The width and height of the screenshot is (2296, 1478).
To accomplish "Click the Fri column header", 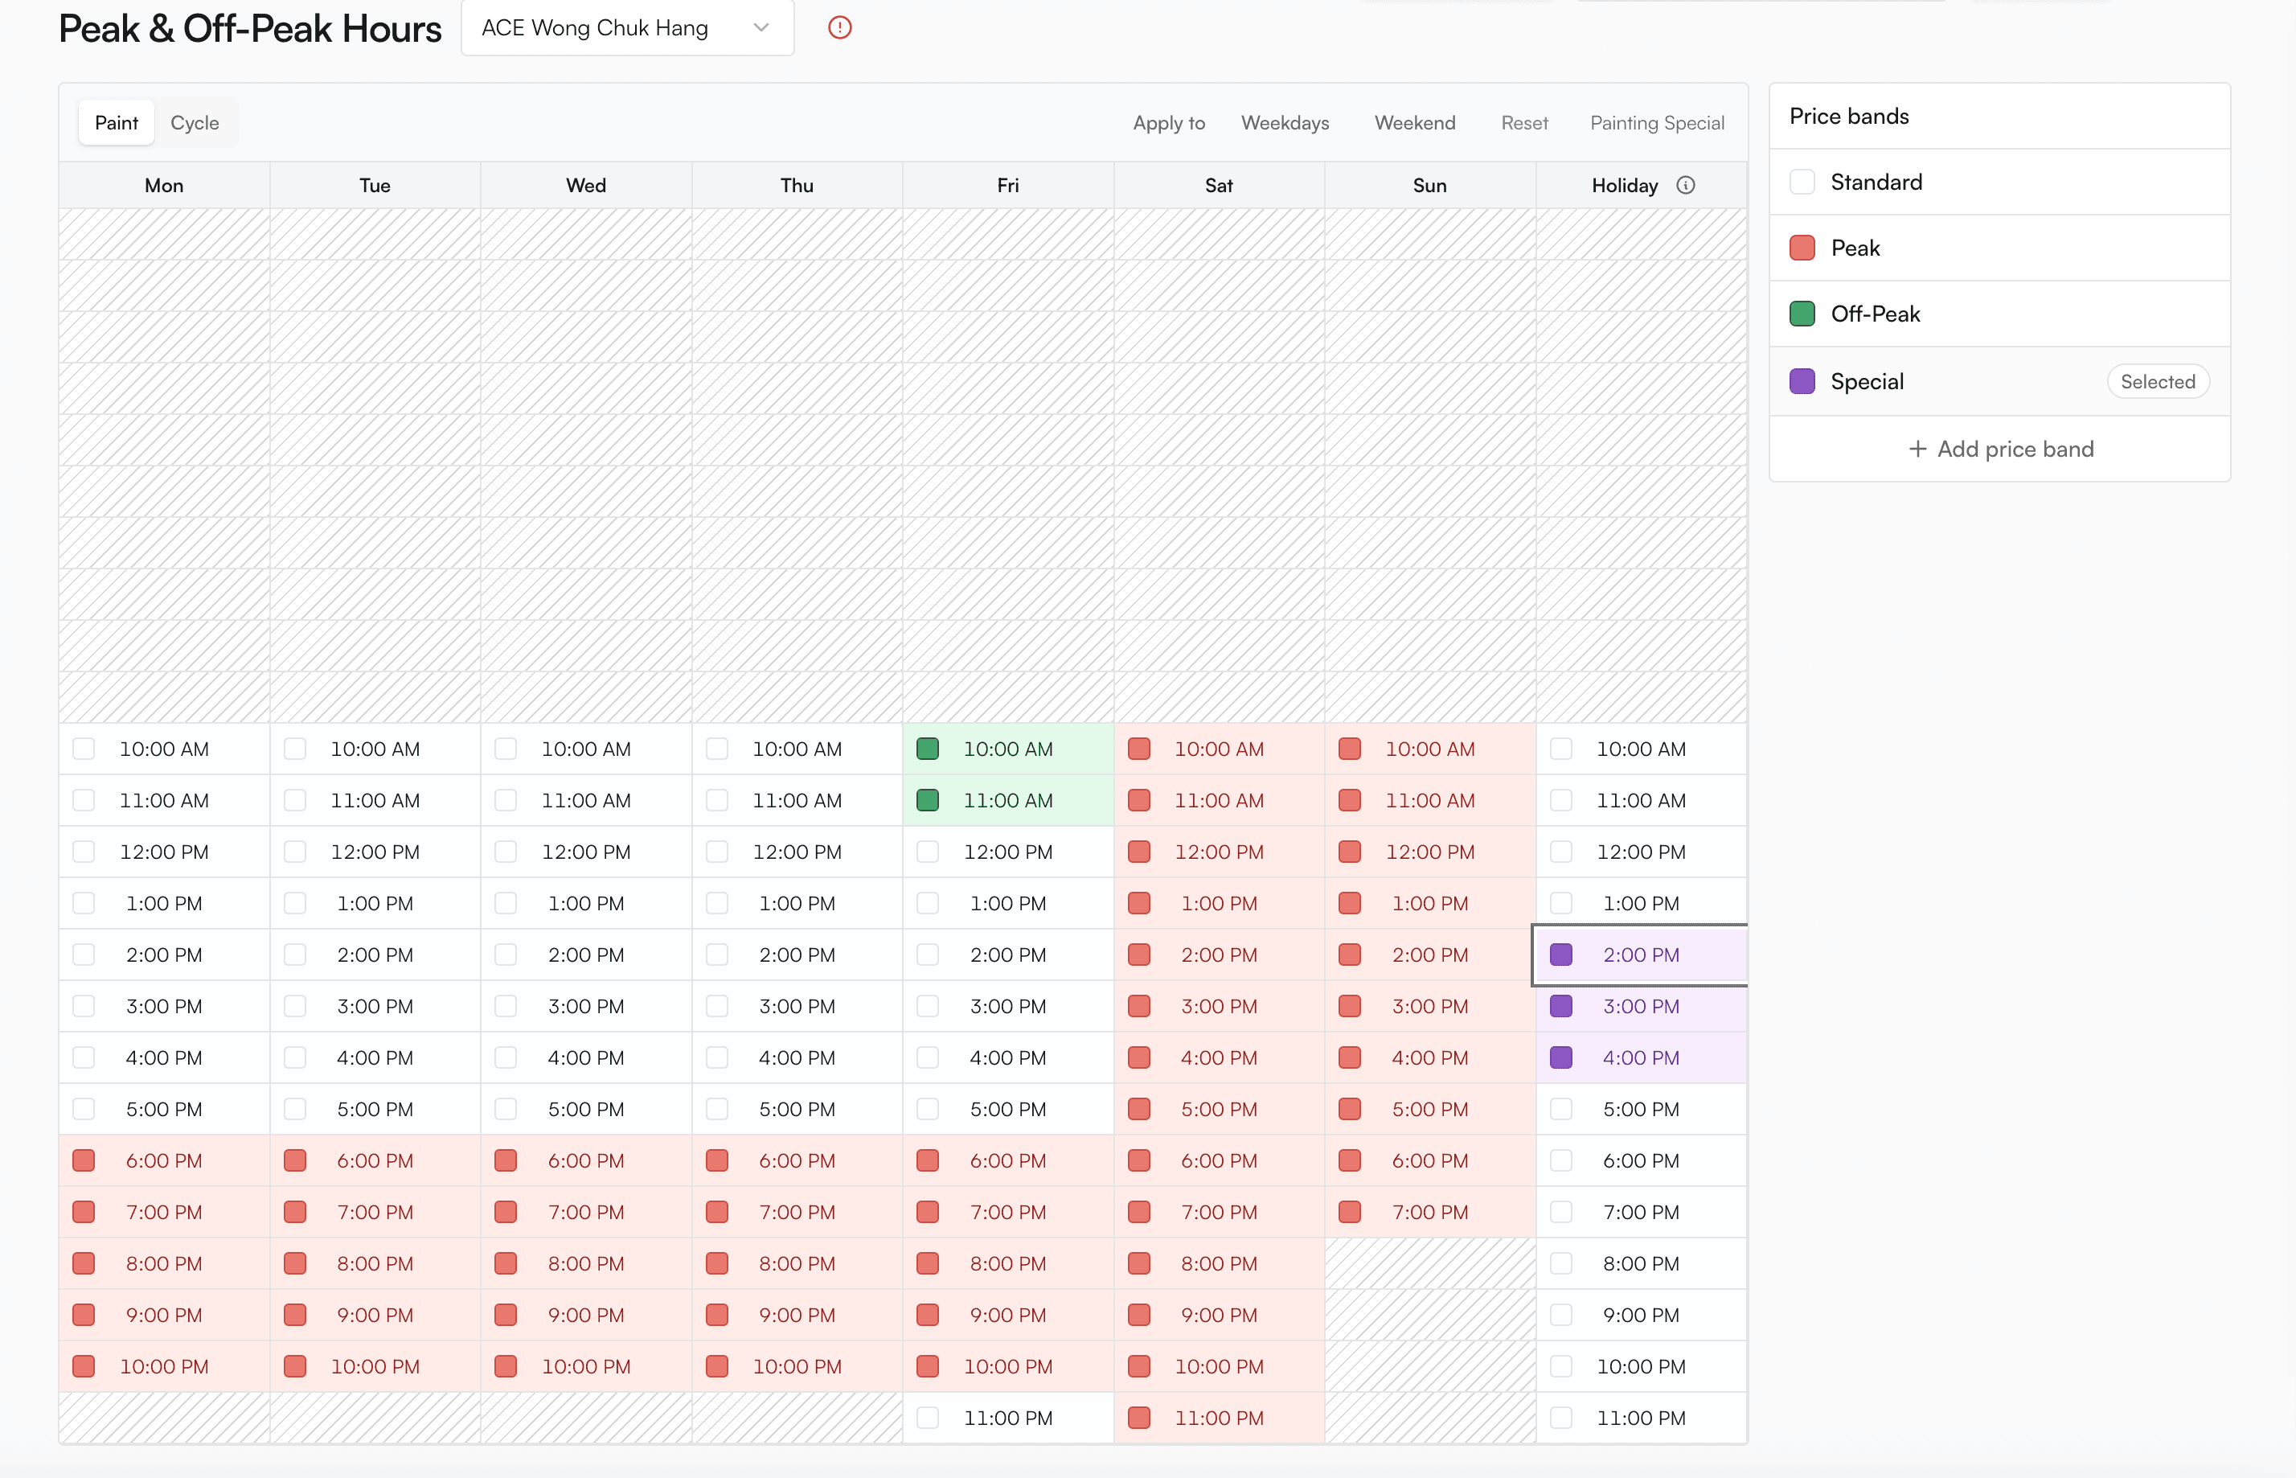I will [1008, 185].
